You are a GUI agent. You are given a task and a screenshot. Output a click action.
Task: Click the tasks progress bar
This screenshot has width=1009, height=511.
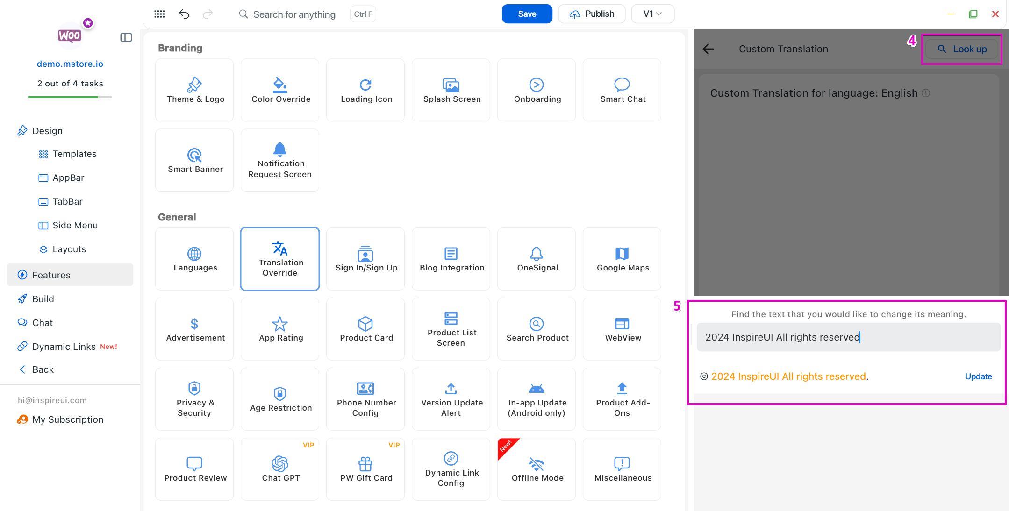point(70,97)
